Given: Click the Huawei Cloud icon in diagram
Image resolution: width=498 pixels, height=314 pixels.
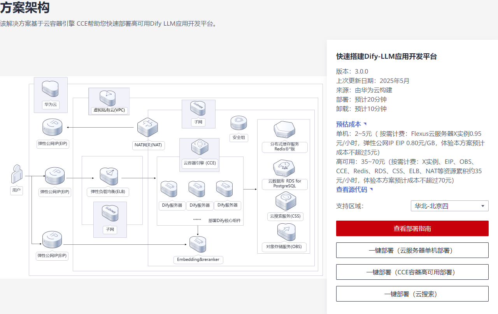Looking at the screenshot, I should tap(51, 89).
